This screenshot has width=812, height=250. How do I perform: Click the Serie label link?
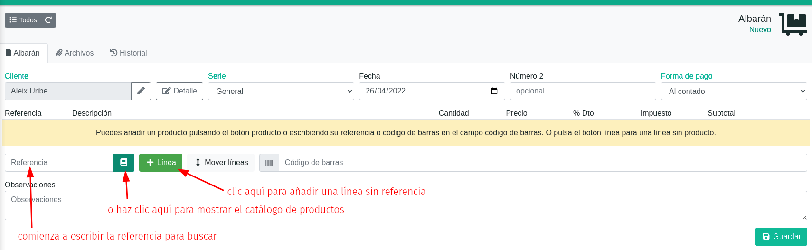pyautogui.click(x=217, y=76)
